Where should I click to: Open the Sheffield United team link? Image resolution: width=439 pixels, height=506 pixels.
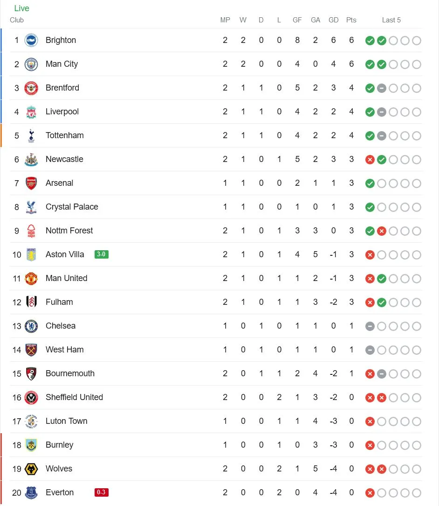pyautogui.click(x=74, y=397)
